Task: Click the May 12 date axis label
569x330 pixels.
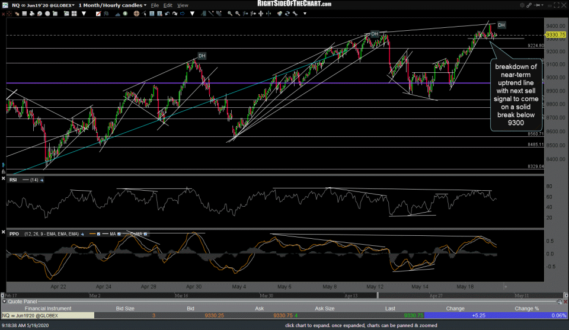Action: coord(375,287)
